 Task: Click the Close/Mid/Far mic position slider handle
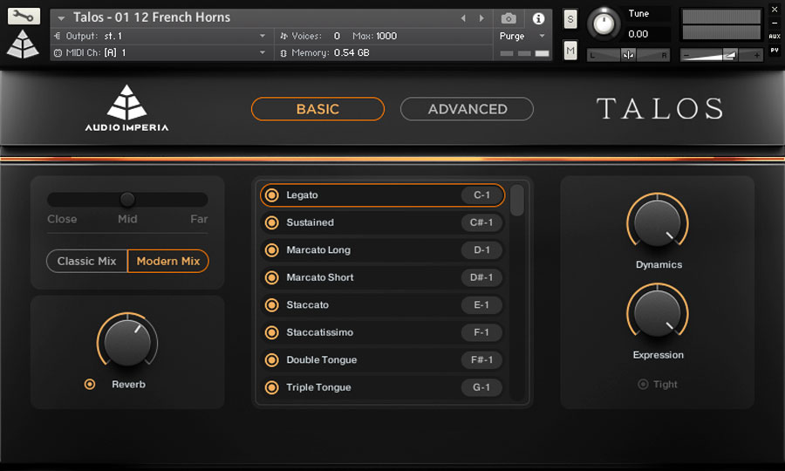tap(127, 200)
